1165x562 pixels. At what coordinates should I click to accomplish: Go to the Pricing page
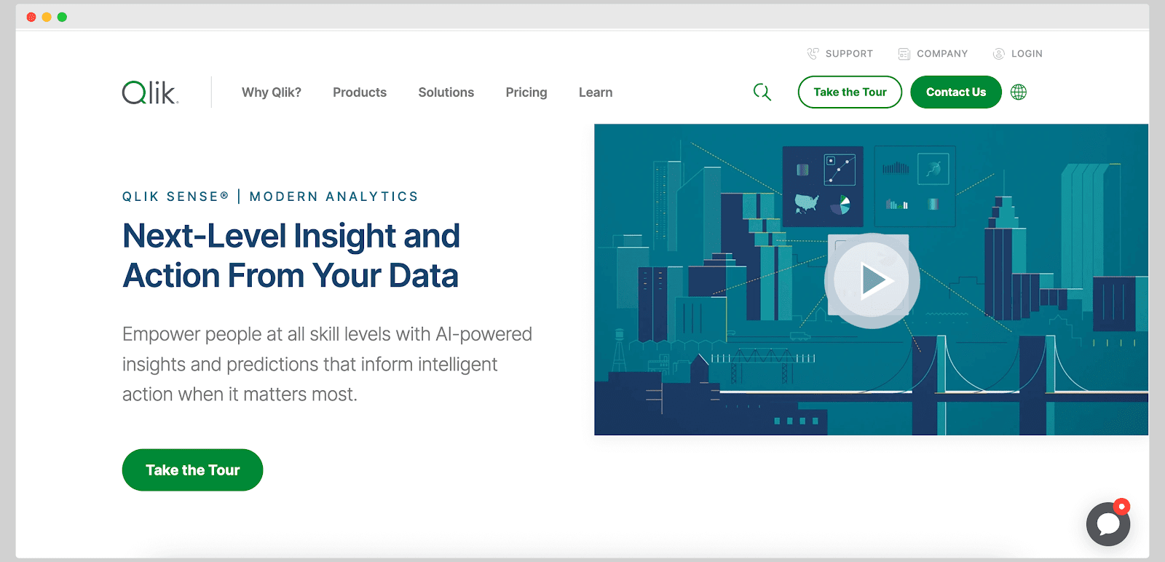(526, 92)
